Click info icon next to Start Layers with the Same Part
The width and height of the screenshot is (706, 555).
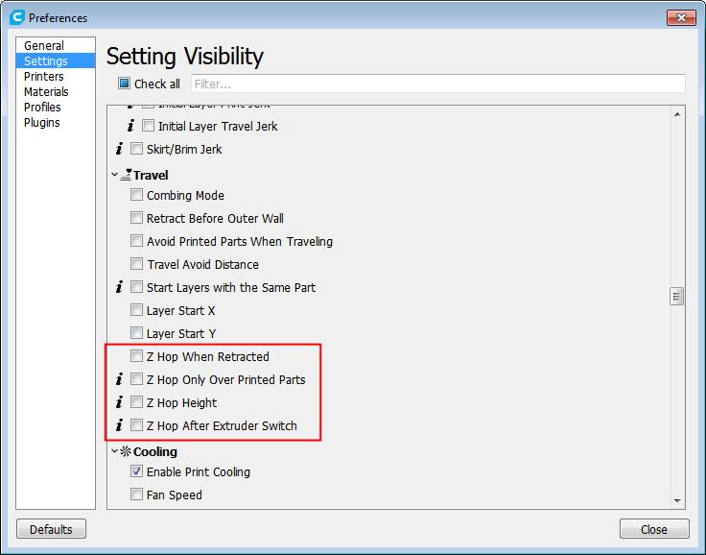(x=118, y=287)
